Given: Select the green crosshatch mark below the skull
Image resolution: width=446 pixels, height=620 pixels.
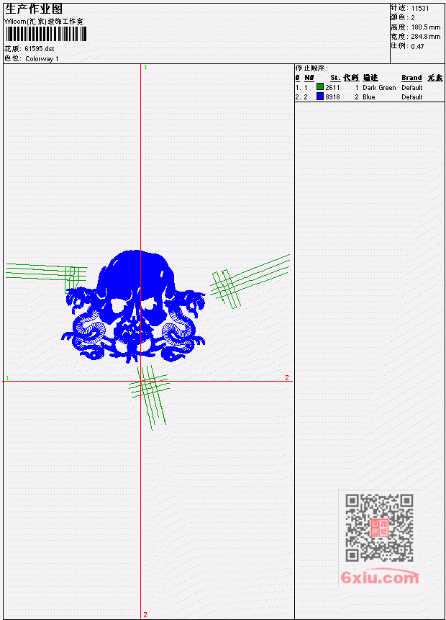Looking at the screenshot, I should 150,397.
